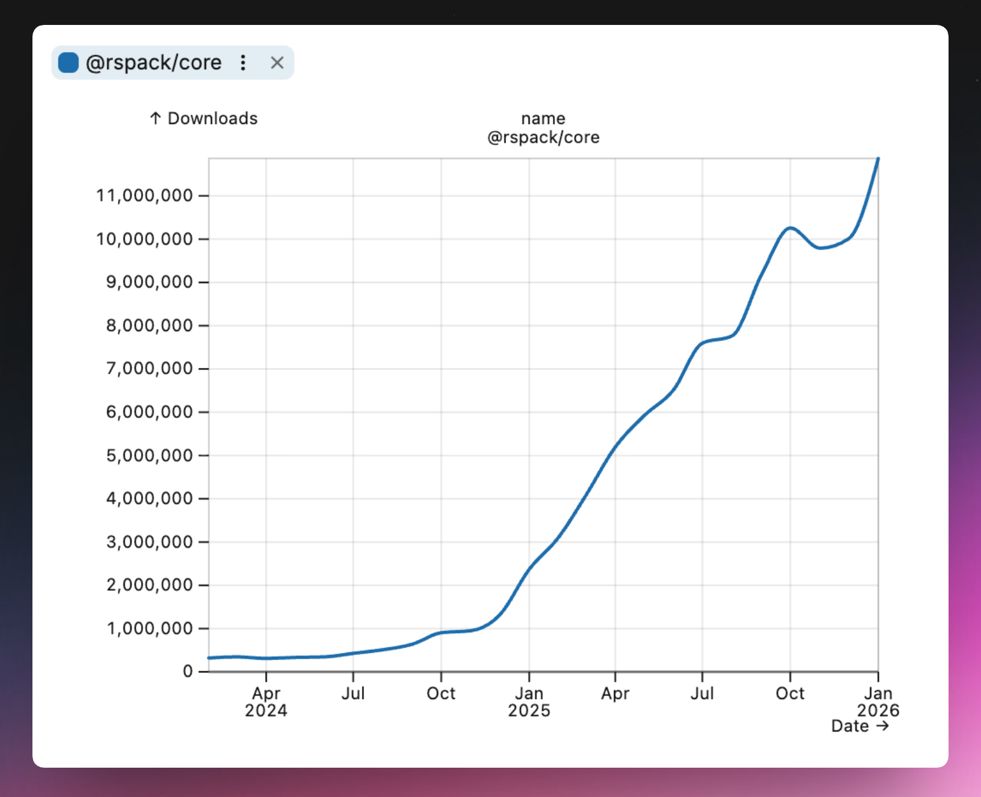Click the 11,000,000 y-axis tick label
This screenshot has height=797, width=981.
click(x=144, y=196)
